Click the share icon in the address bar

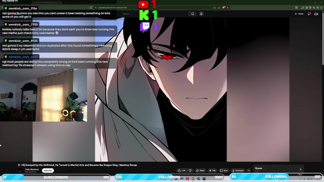pos(219,8)
